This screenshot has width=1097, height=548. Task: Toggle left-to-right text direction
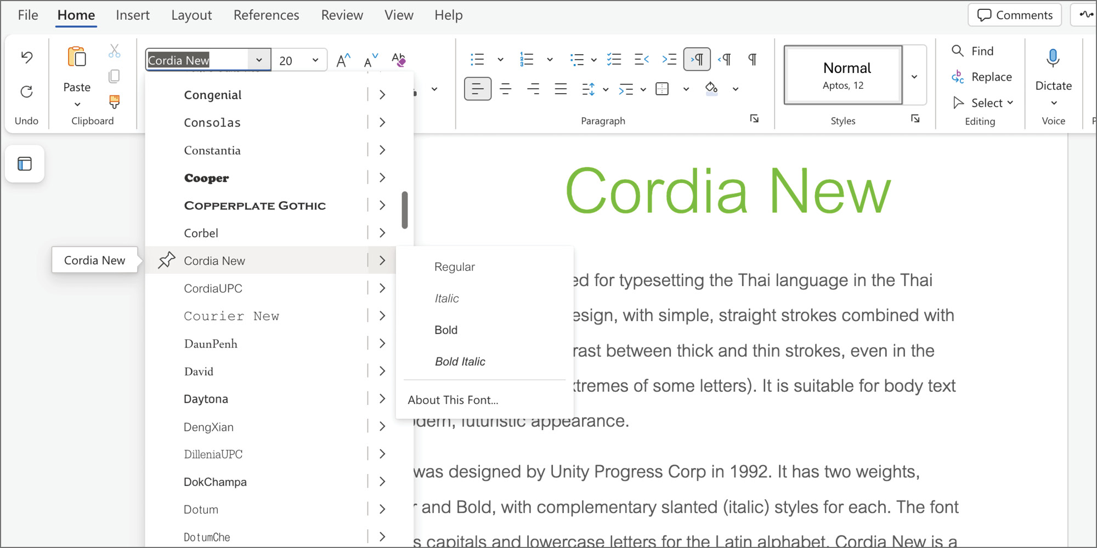coord(697,60)
